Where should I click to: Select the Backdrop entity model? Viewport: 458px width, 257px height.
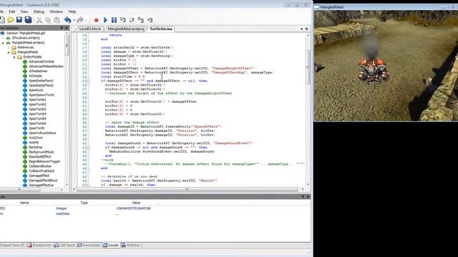pyautogui.click(x=35, y=147)
